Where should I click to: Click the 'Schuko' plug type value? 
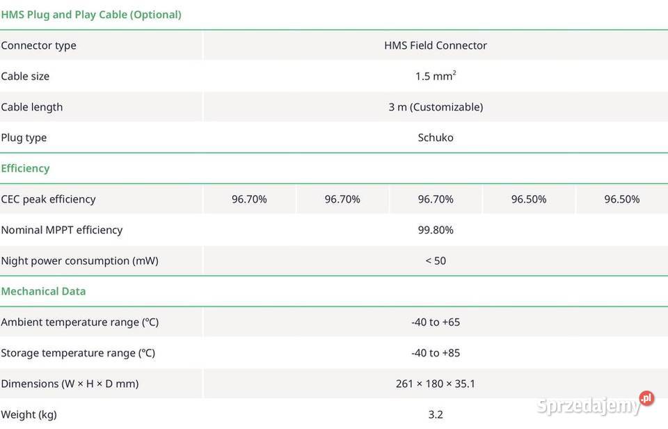tap(436, 137)
